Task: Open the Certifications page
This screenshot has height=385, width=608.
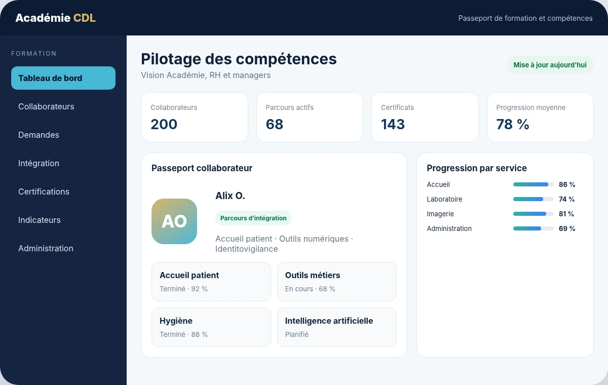Action: 63,191
